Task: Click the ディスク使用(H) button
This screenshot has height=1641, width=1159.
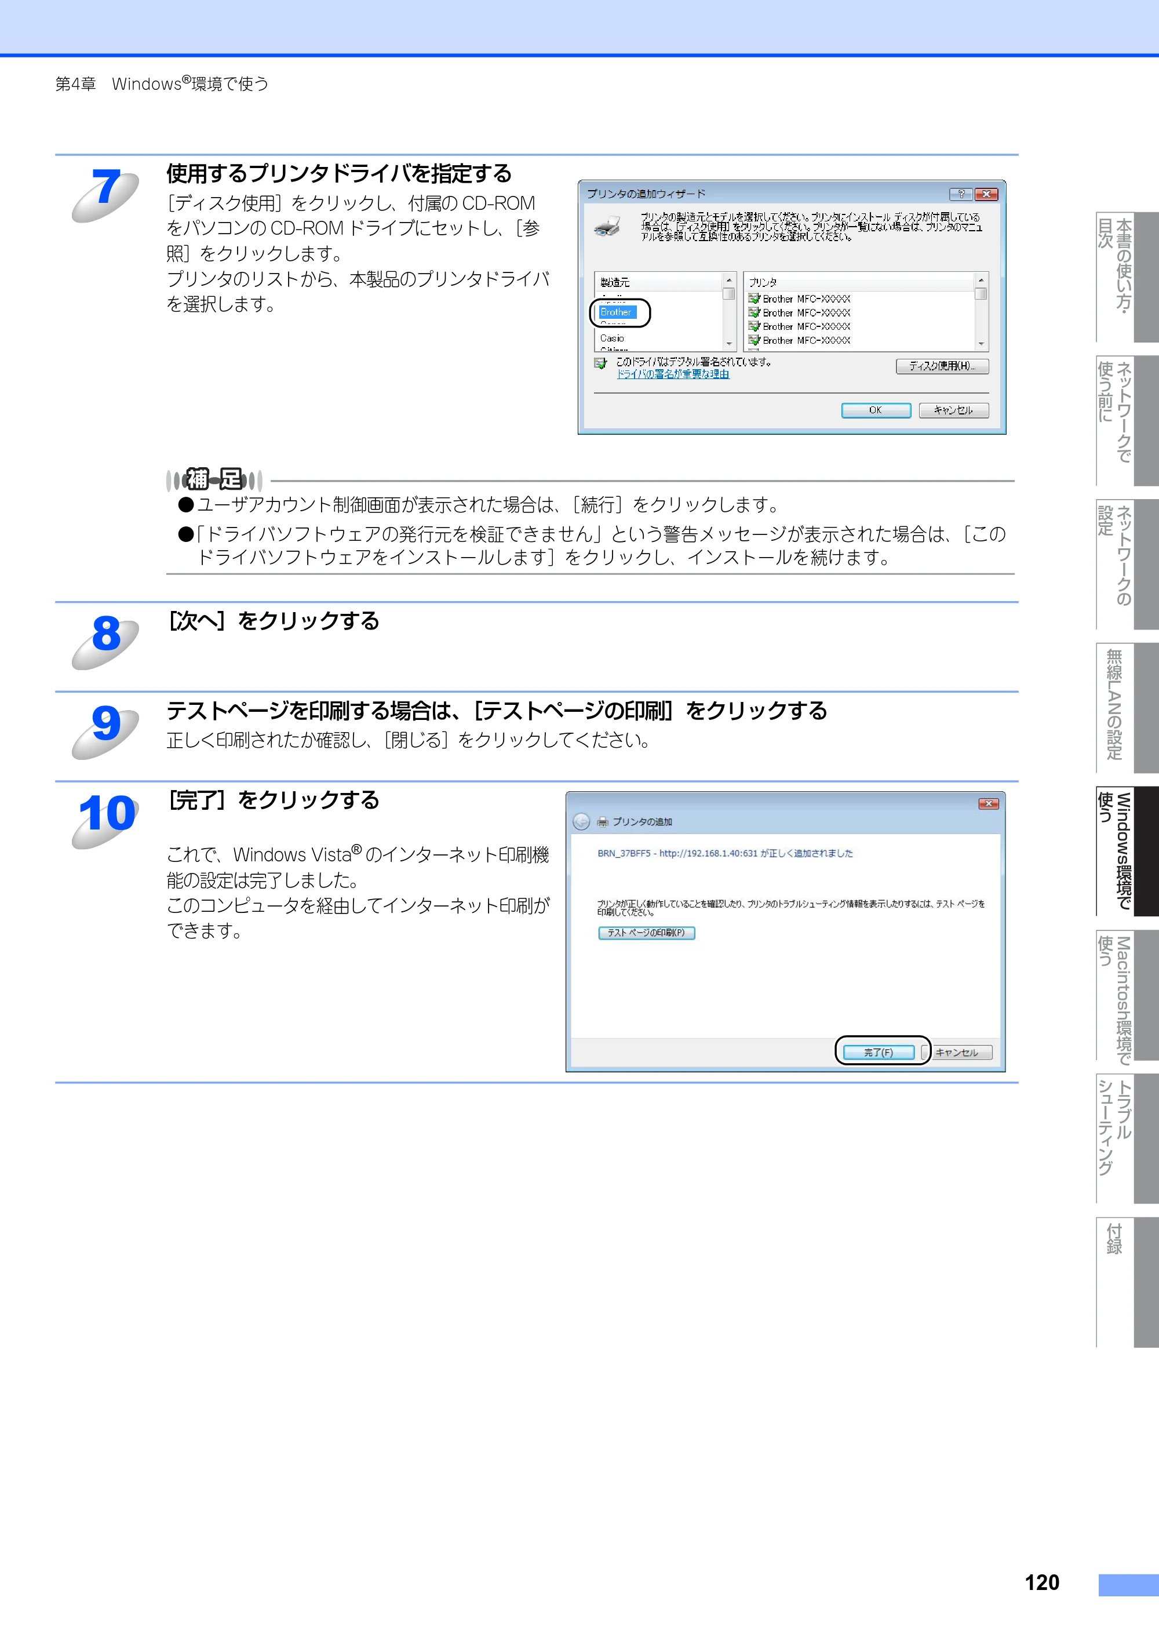Action: [x=942, y=366]
